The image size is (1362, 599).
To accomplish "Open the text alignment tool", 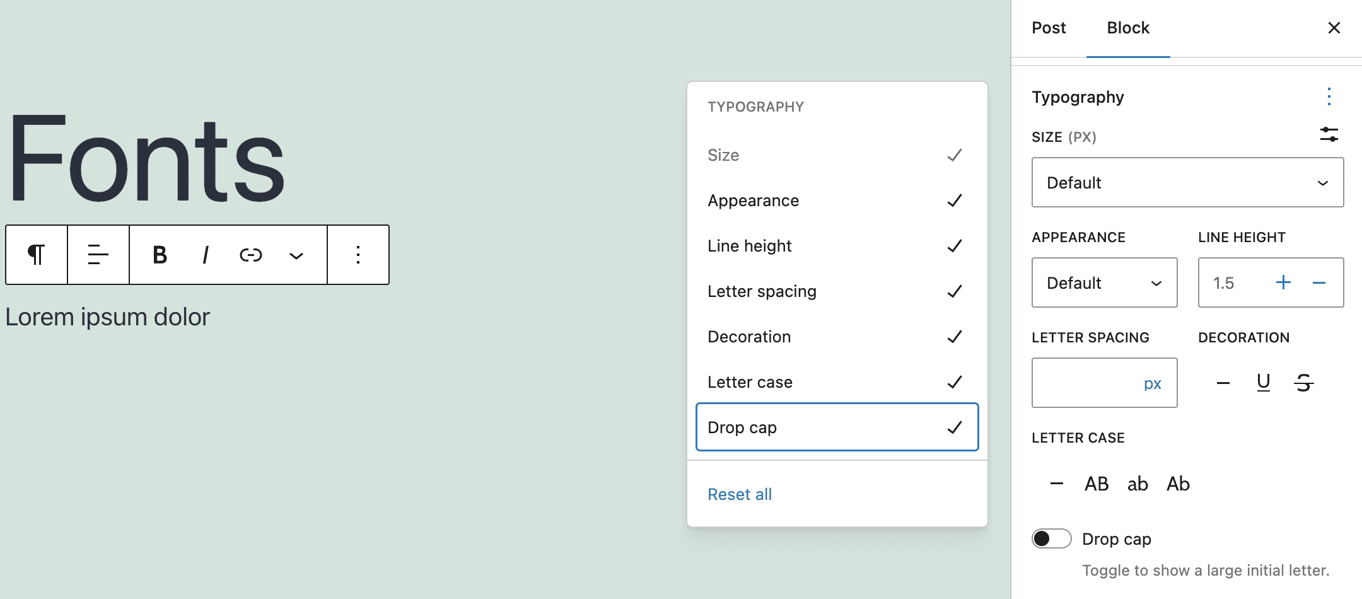I will pyautogui.click(x=97, y=255).
